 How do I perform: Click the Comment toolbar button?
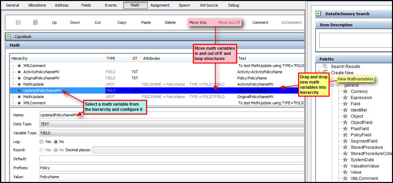(260, 22)
